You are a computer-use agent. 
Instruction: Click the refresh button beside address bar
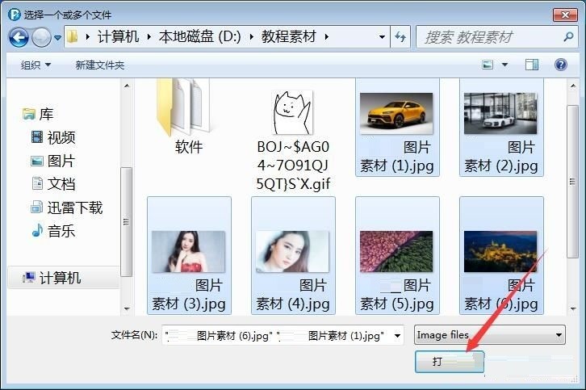[400, 36]
